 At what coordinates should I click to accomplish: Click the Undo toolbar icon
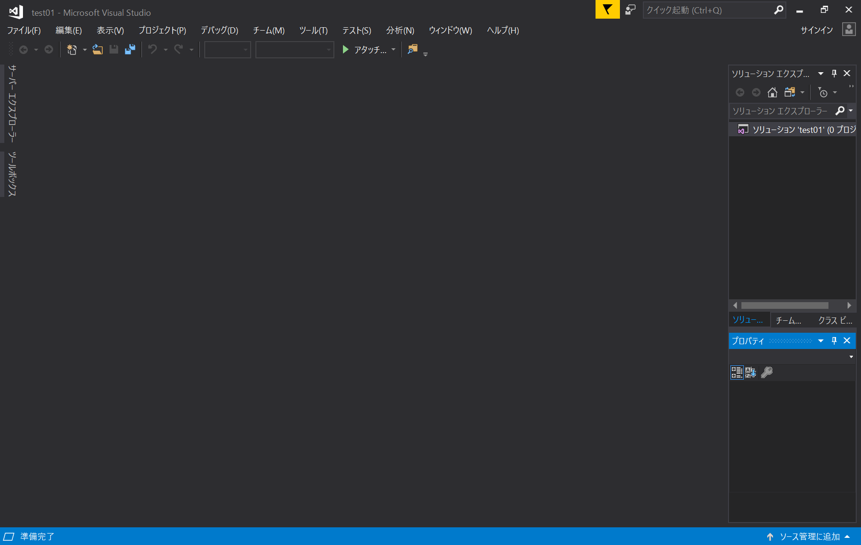point(153,50)
